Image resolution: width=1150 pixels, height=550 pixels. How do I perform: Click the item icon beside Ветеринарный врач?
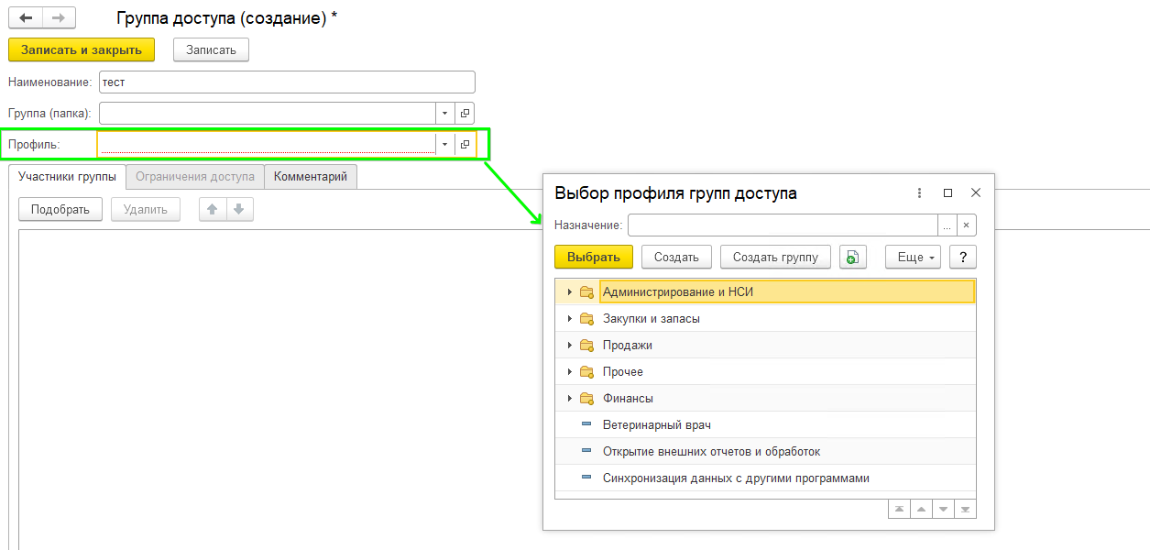coord(586,425)
